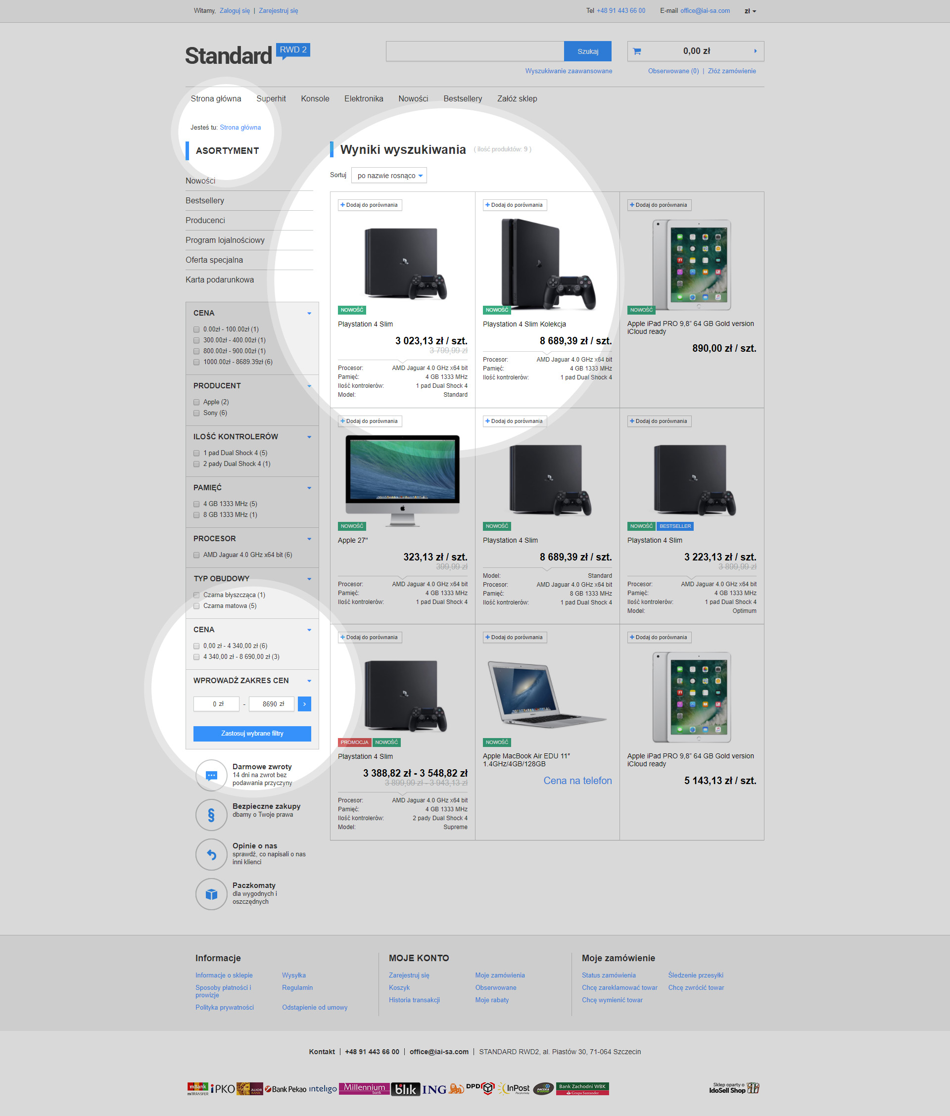950x1116 pixels.
Task: Open the Superhit menu item
Action: [x=271, y=98]
